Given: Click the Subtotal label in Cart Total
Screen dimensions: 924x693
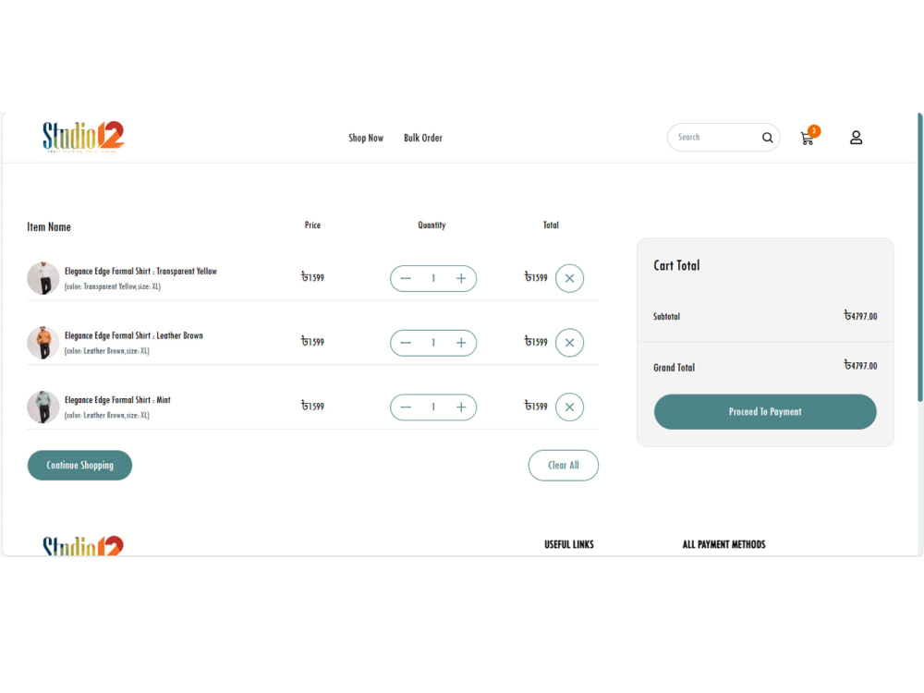Looking at the screenshot, I should point(666,316).
